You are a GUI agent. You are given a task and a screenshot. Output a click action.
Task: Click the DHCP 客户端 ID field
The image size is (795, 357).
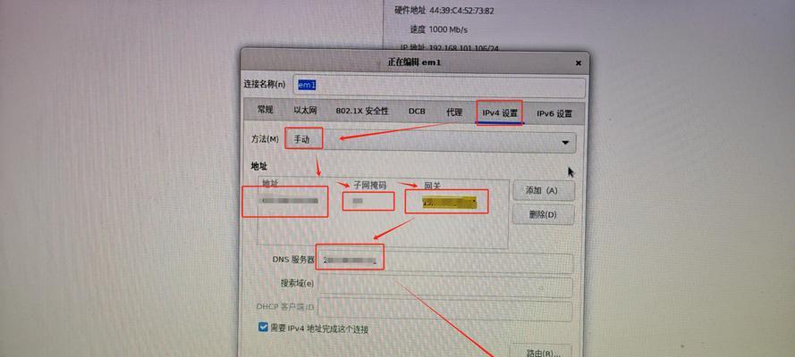click(444, 310)
